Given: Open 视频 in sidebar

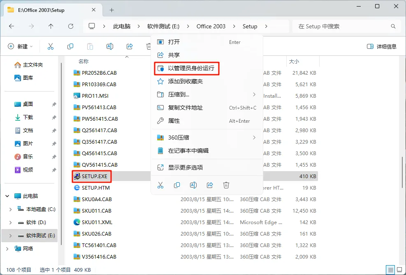Looking at the screenshot, I should click(24, 170).
